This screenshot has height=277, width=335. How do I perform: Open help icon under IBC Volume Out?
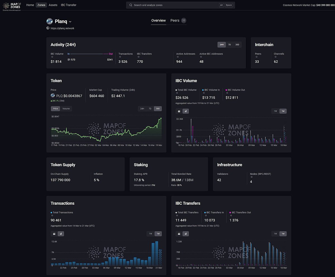[227, 93]
